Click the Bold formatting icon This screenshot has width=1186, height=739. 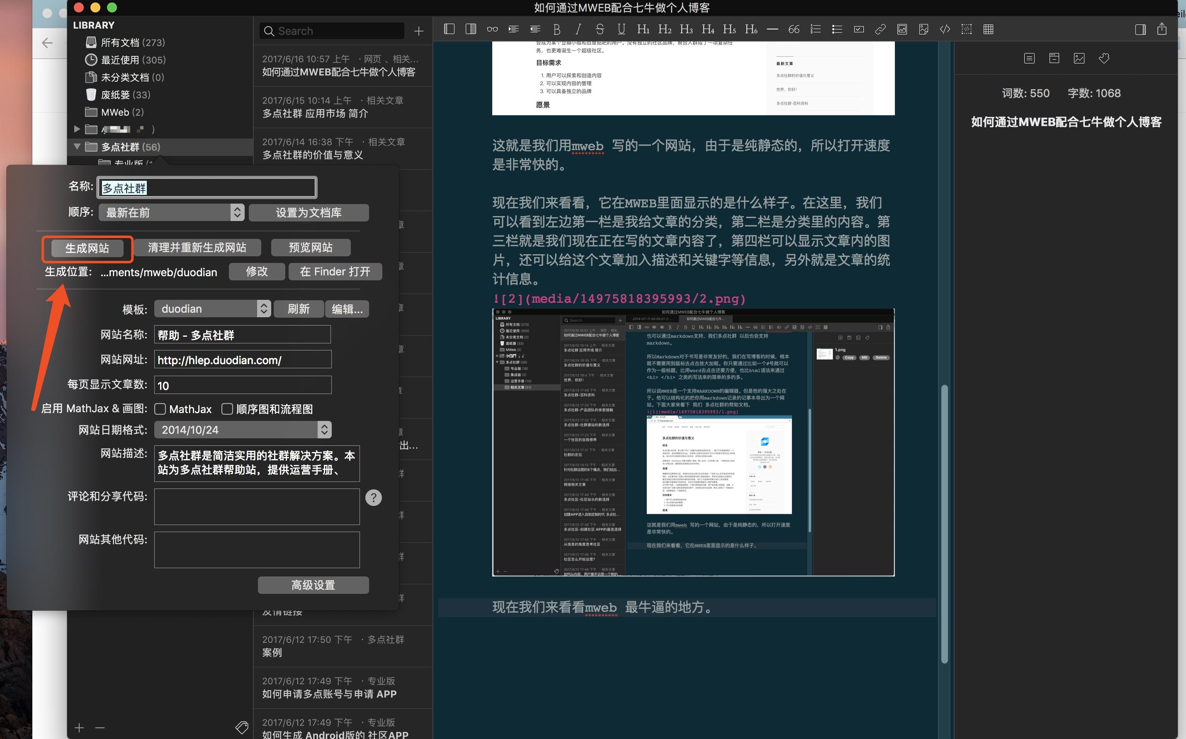[x=557, y=29]
